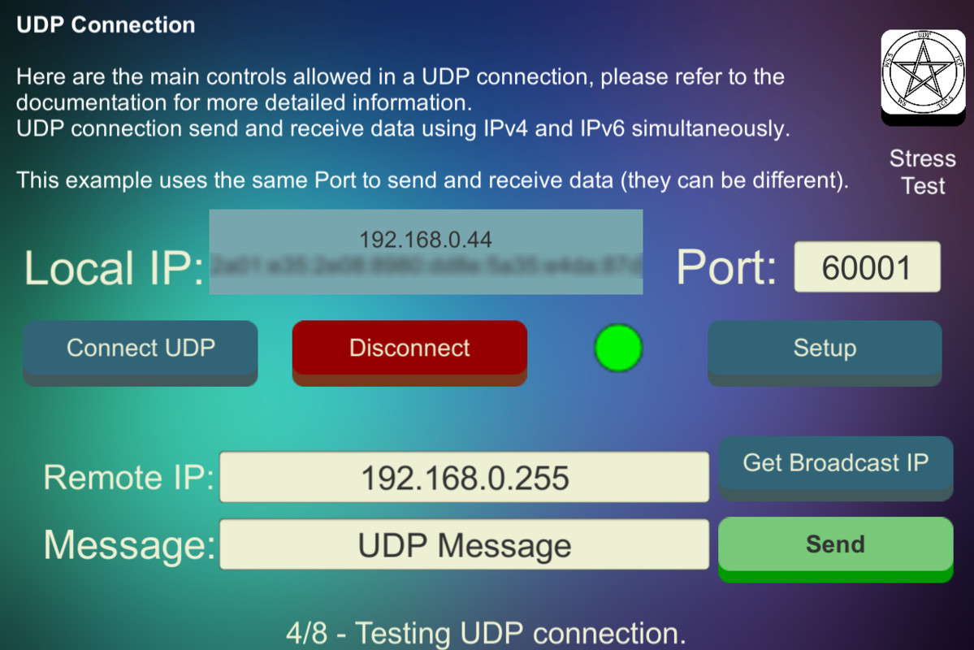Send the UDP message
Screen dimensions: 974x650
pos(835,549)
